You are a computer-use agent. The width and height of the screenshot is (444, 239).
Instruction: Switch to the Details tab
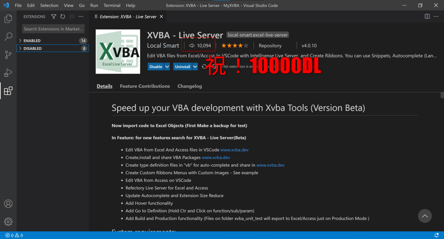(104, 86)
